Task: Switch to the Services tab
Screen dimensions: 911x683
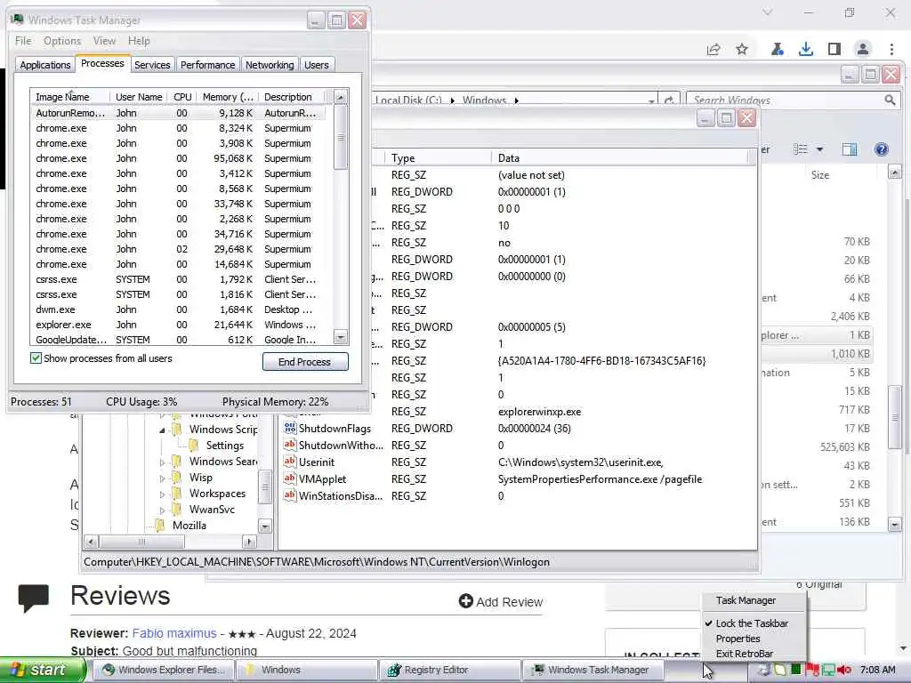Action: (152, 64)
